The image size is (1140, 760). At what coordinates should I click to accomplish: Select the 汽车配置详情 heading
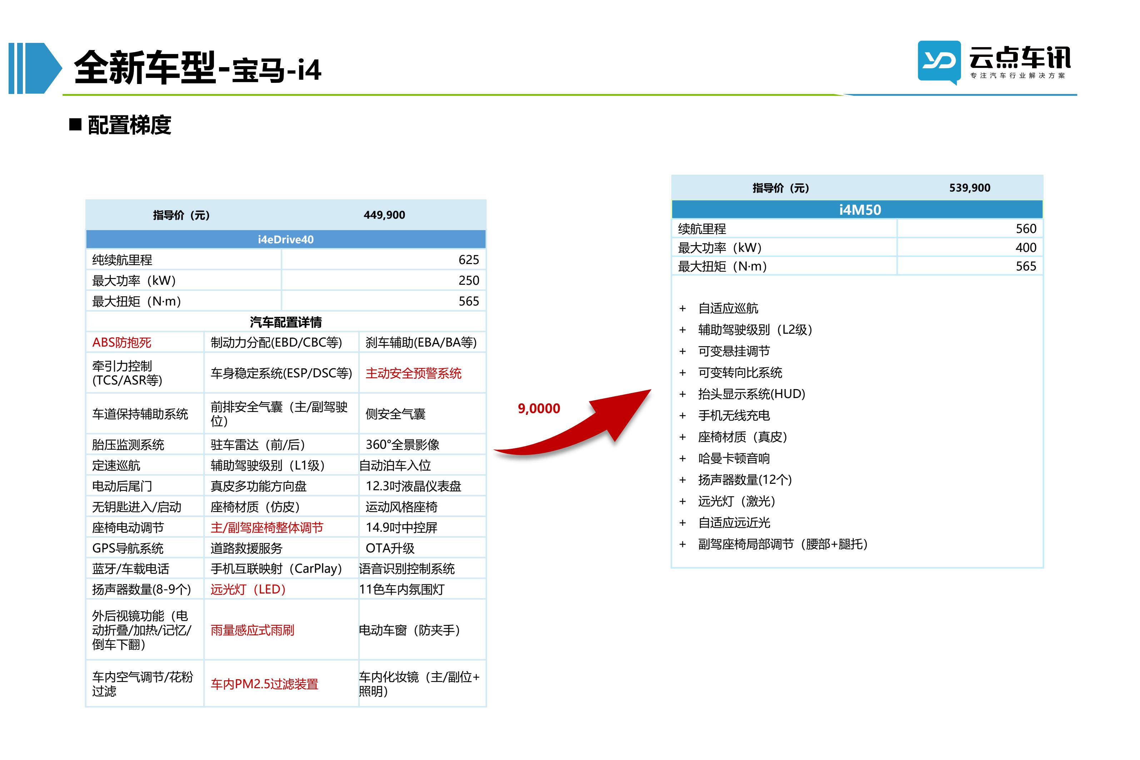(x=285, y=322)
